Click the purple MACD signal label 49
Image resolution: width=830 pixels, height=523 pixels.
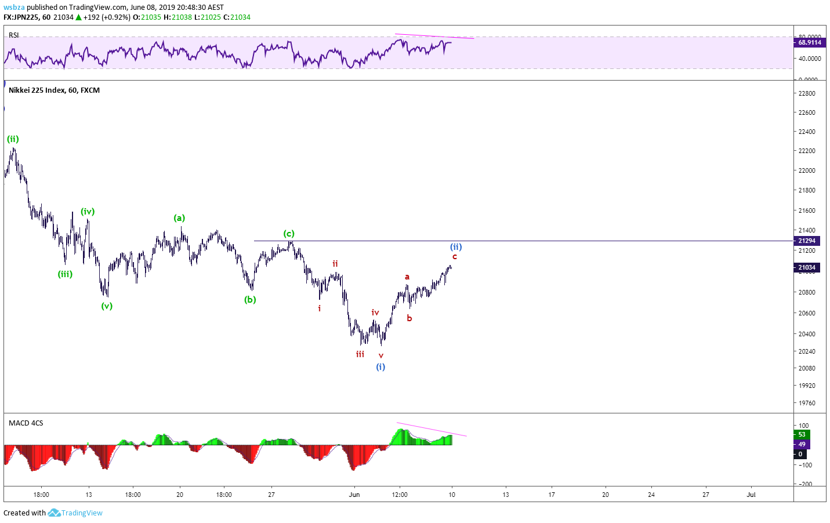pos(802,444)
